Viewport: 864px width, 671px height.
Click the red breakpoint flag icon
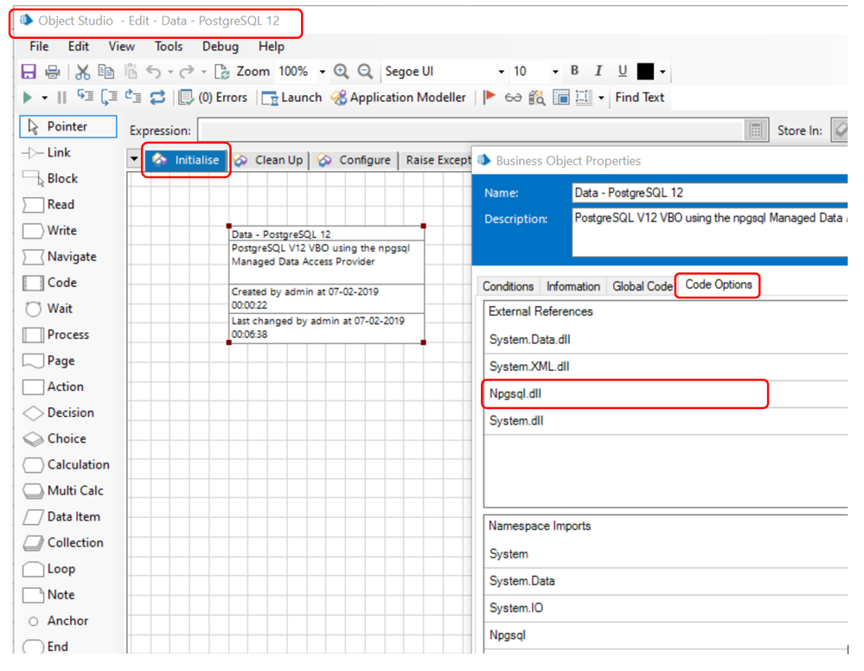click(490, 98)
